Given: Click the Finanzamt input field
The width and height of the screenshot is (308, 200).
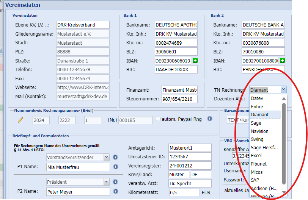Looking at the screenshot, I should tap(179, 90).
